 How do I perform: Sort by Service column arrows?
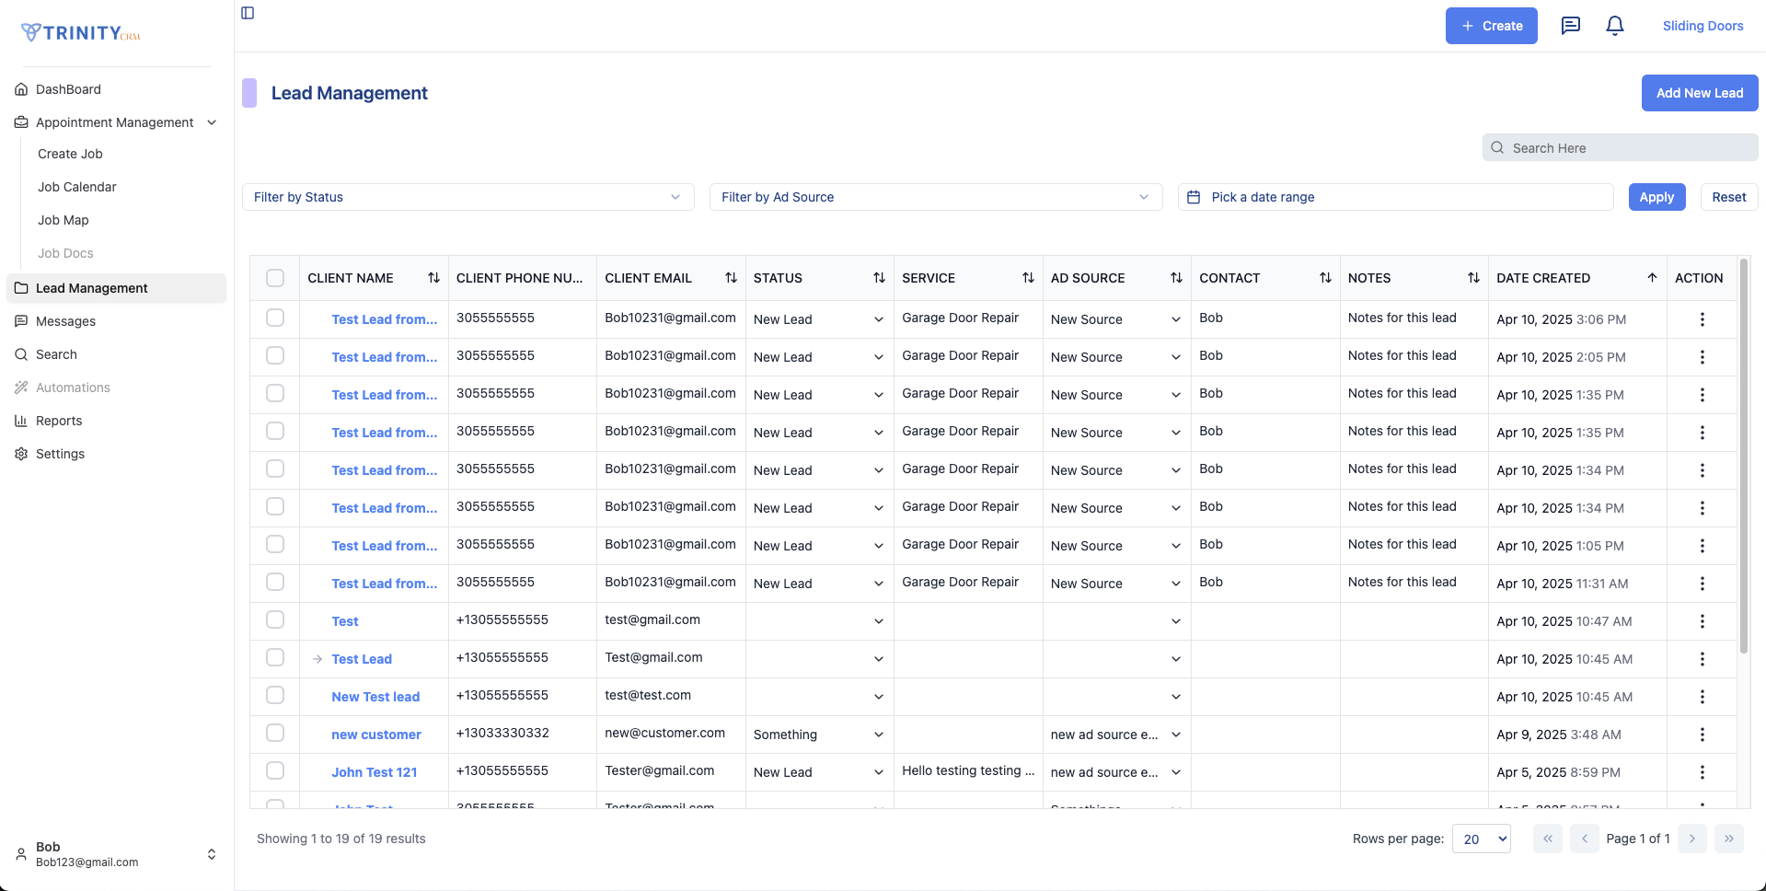[1028, 278]
